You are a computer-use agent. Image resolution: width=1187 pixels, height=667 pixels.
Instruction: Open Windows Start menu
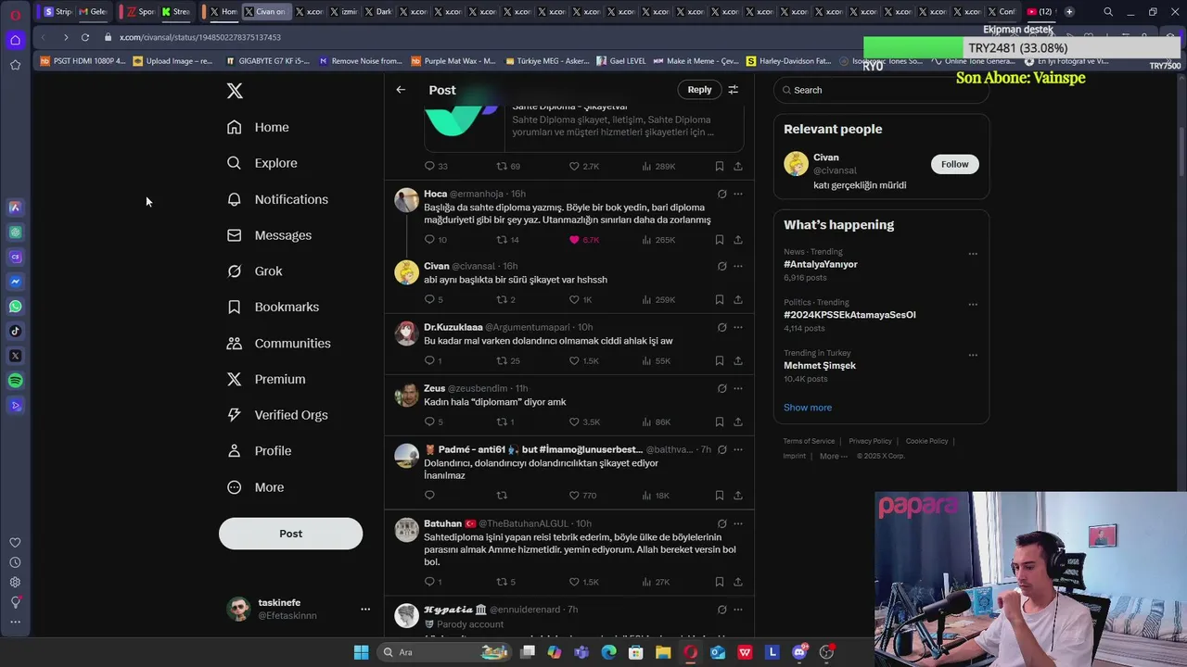(x=361, y=652)
